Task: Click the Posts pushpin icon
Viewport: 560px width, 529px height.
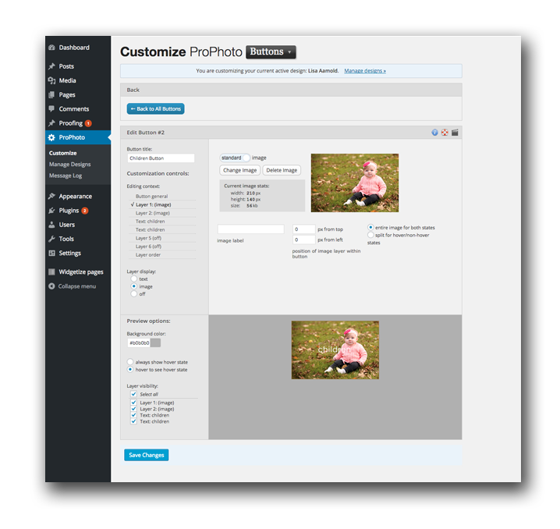Action: [51, 66]
